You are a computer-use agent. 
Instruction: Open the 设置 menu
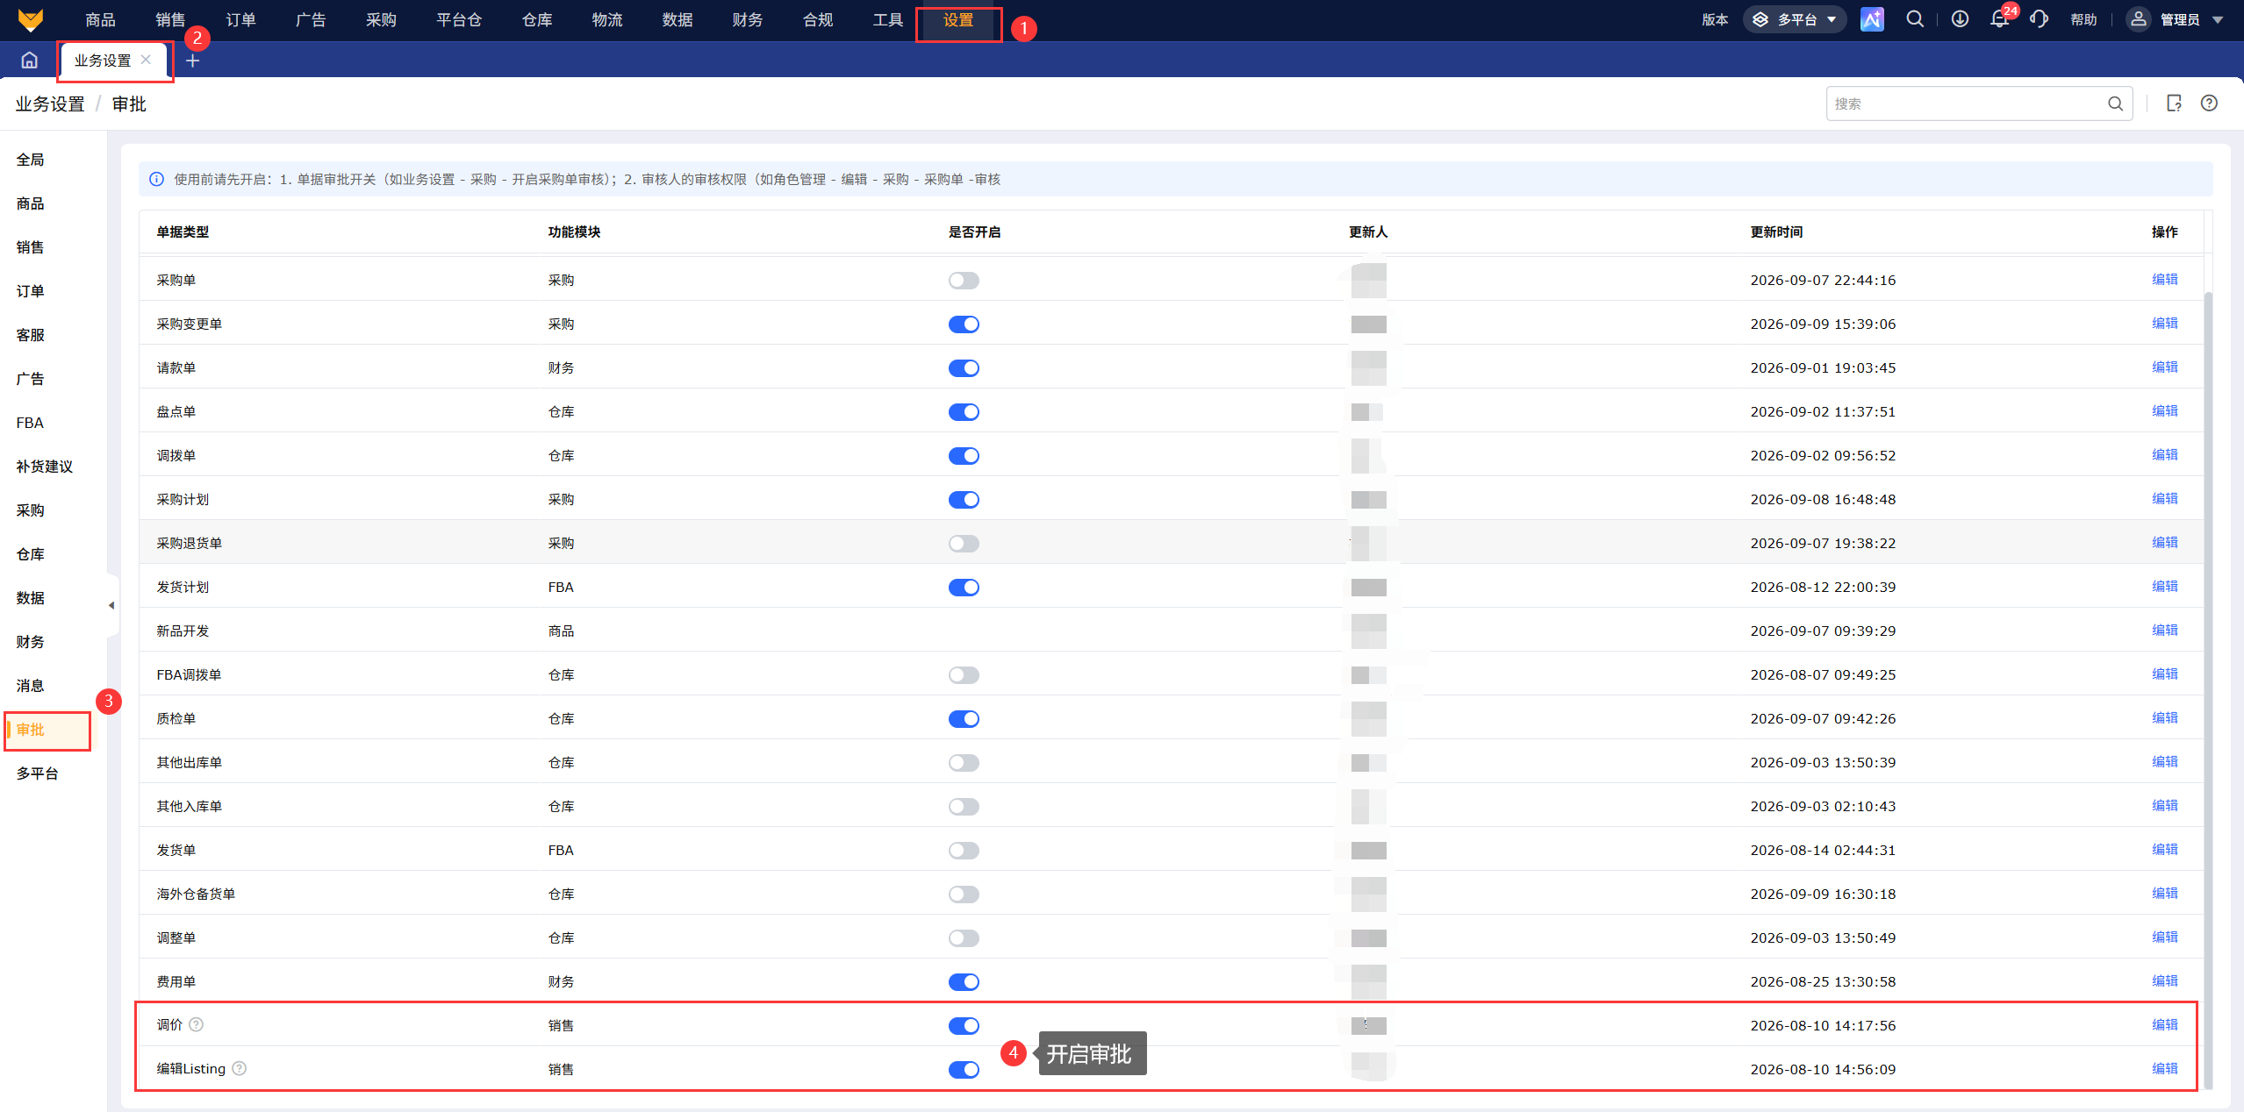(x=958, y=20)
